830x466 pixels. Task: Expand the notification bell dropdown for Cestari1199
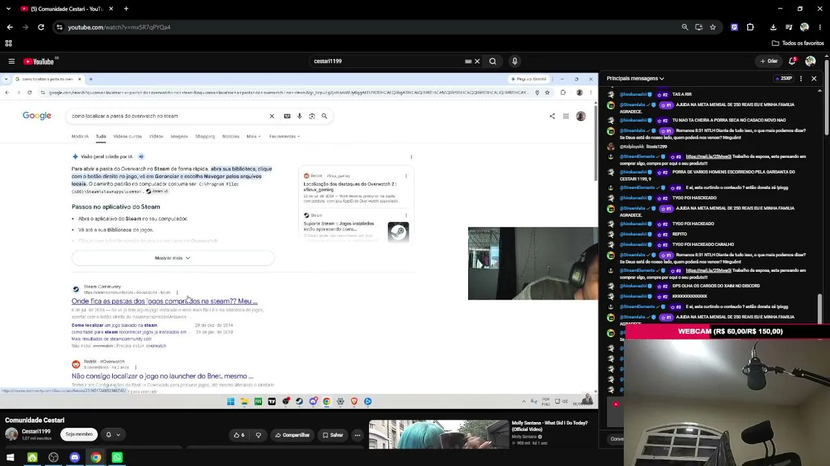click(113, 434)
